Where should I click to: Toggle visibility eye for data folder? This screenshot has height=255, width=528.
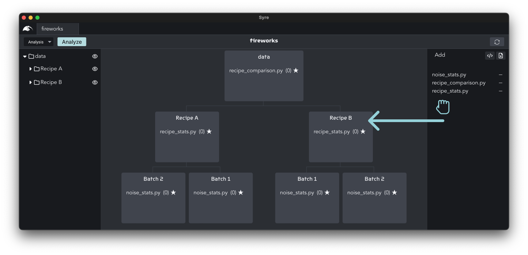coord(95,56)
